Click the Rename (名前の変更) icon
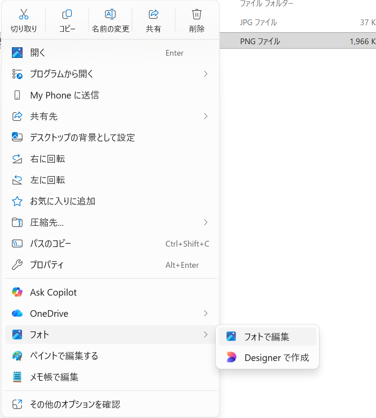This screenshot has height=418, width=376. pyautogui.click(x=110, y=15)
